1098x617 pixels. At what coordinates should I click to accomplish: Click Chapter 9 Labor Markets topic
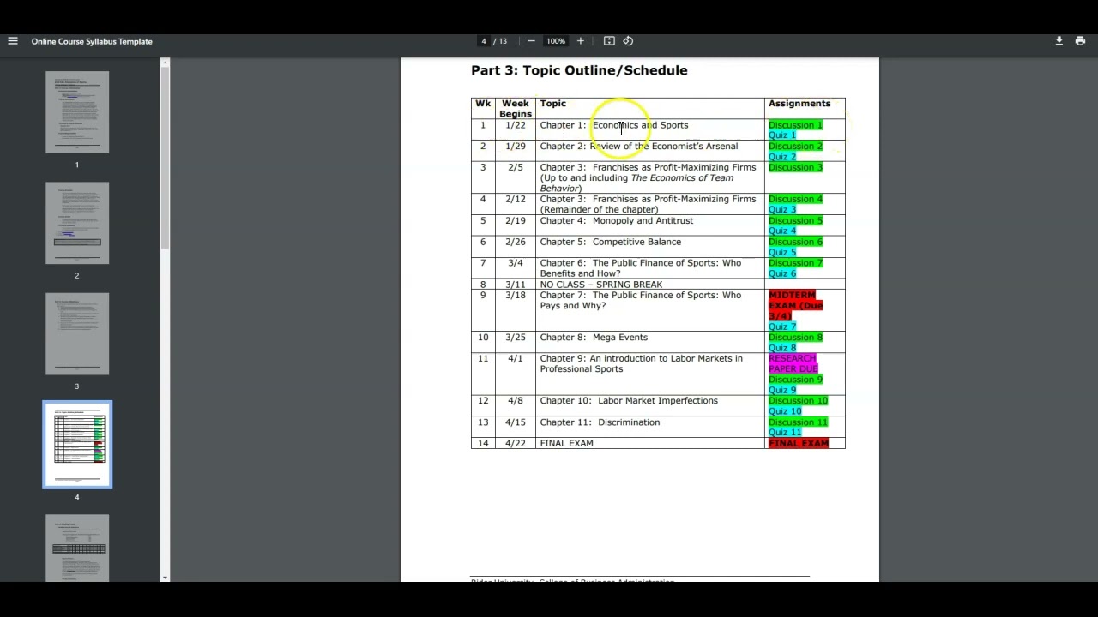(x=642, y=363)
